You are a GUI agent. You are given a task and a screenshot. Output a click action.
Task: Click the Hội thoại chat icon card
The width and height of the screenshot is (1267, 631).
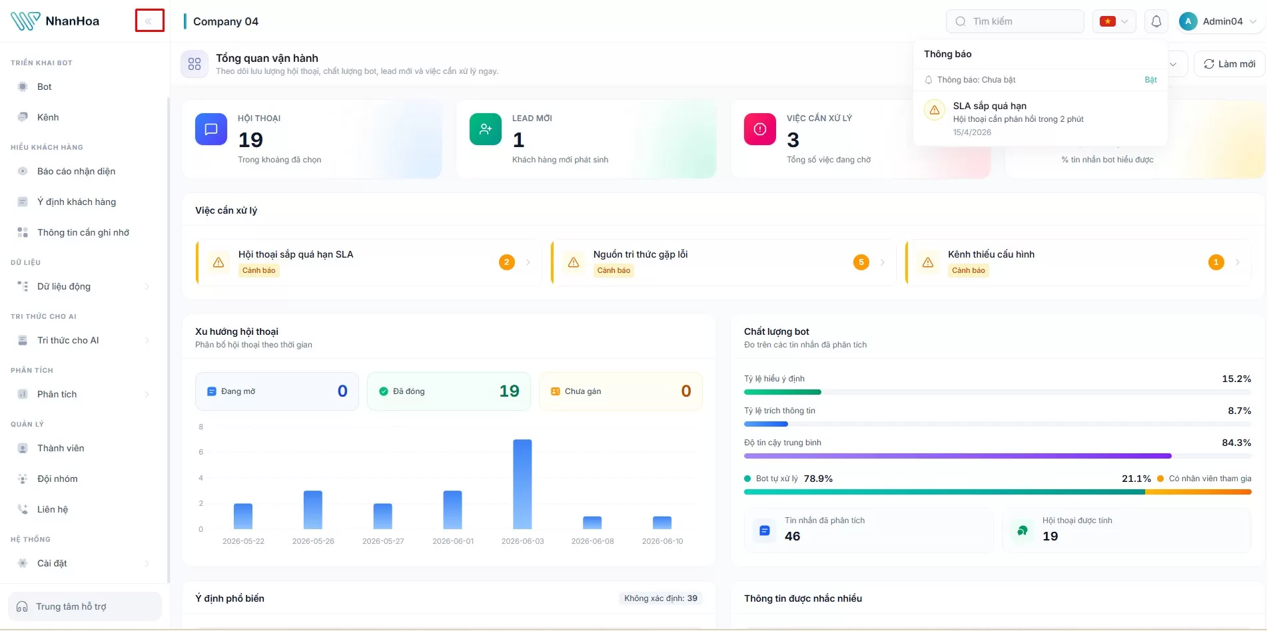tap(211, 129)
